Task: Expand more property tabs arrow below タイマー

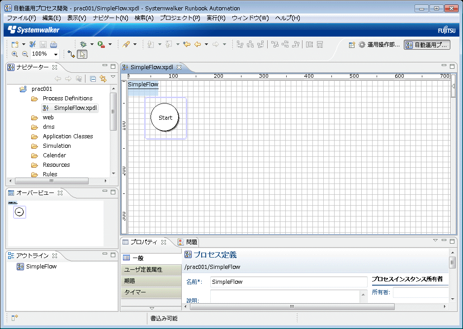Action: 152,308
